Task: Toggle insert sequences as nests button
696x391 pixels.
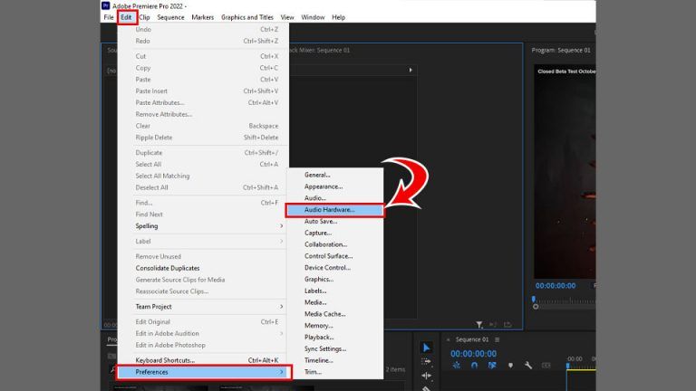Action: pos(457,366)
